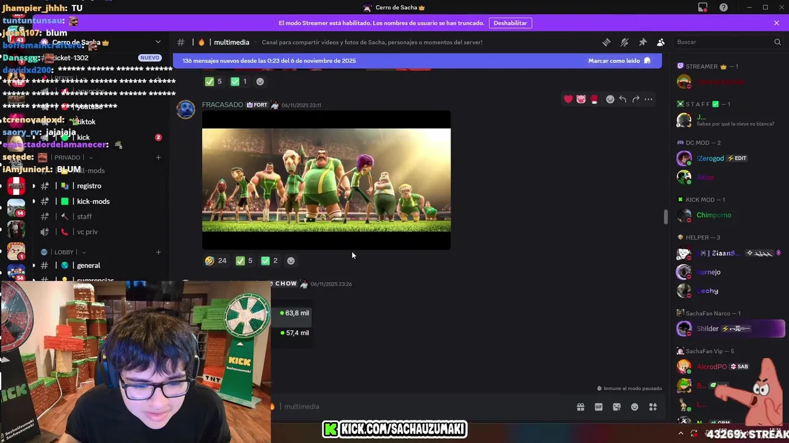Open the GIF picker
Image resolution: width=789 pixels, height=443 pixels.
599,407
